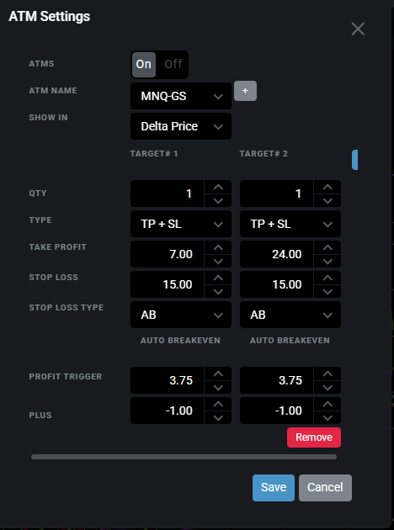Expand the Show In Delta Price dropdown
This screenshot has width=394, height=530.
click(181, 126)
